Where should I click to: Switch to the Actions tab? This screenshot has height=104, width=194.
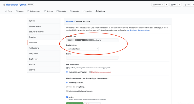click(x=48, y=11)
